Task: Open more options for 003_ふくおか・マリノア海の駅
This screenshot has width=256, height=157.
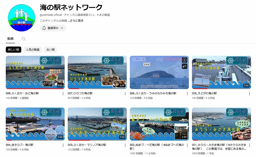Action: pos(125,145)
